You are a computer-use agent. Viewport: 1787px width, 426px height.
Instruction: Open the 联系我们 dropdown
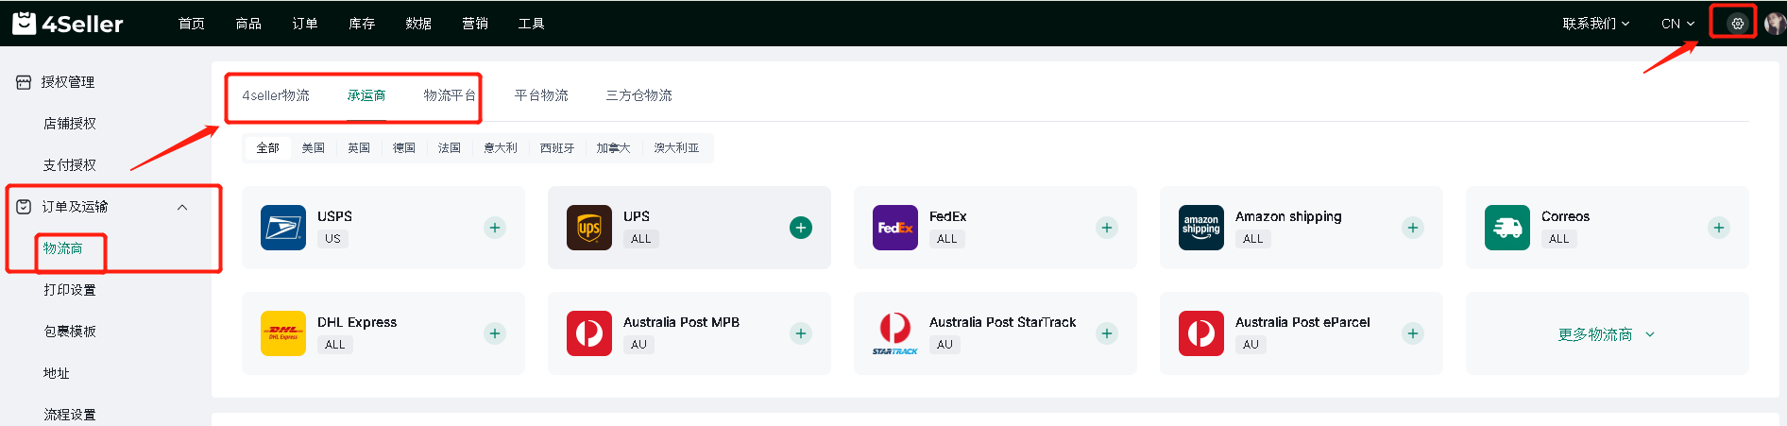[x=1595, y=24]
